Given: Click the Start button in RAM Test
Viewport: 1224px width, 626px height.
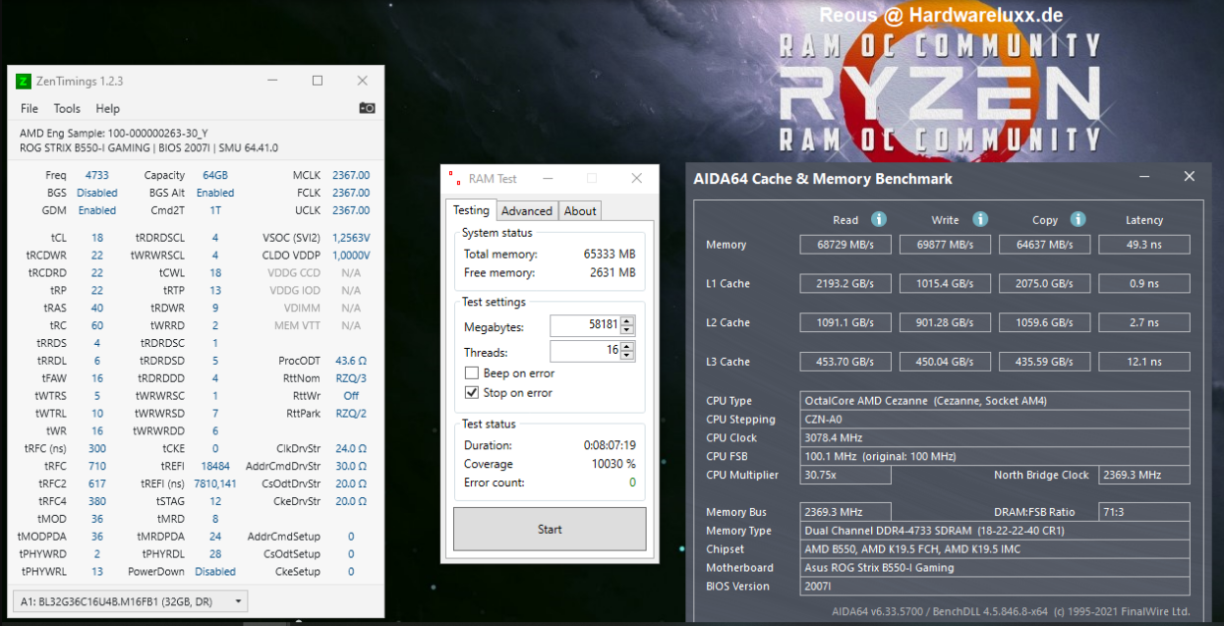Looking at the screenshot, I should pyautogui.click(x=550, y=530).
